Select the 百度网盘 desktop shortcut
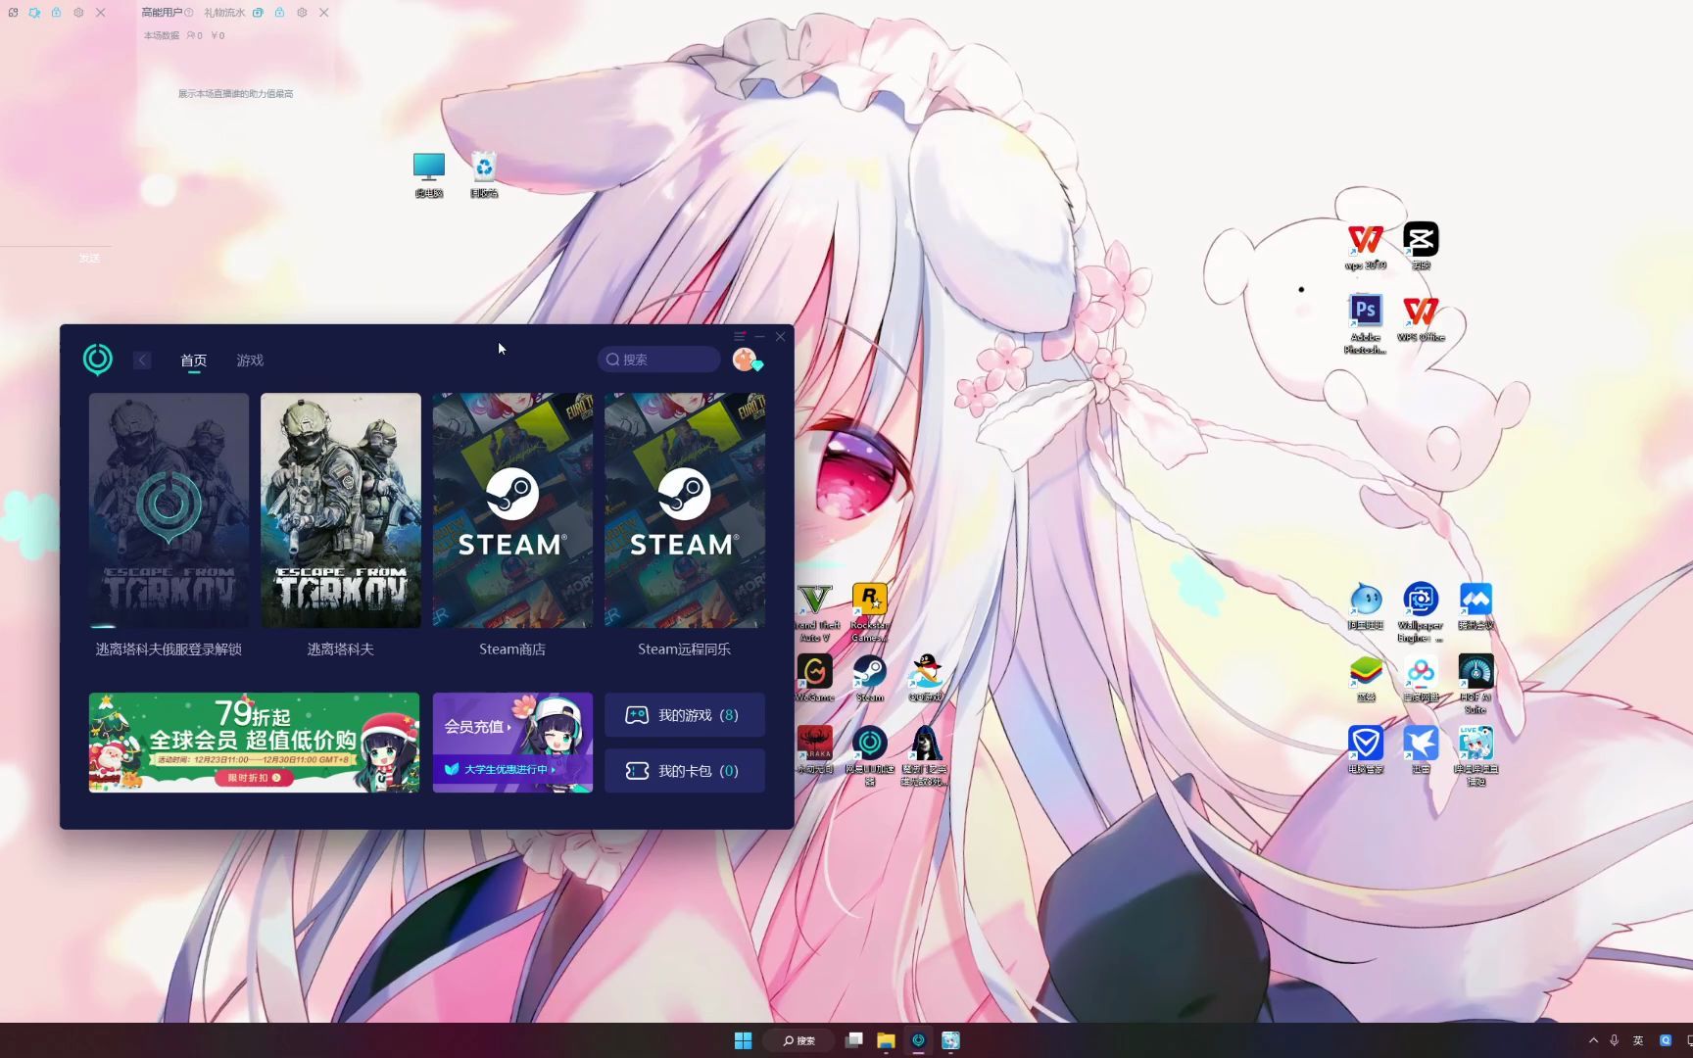1693x1058 pixels. point(1421,678)
